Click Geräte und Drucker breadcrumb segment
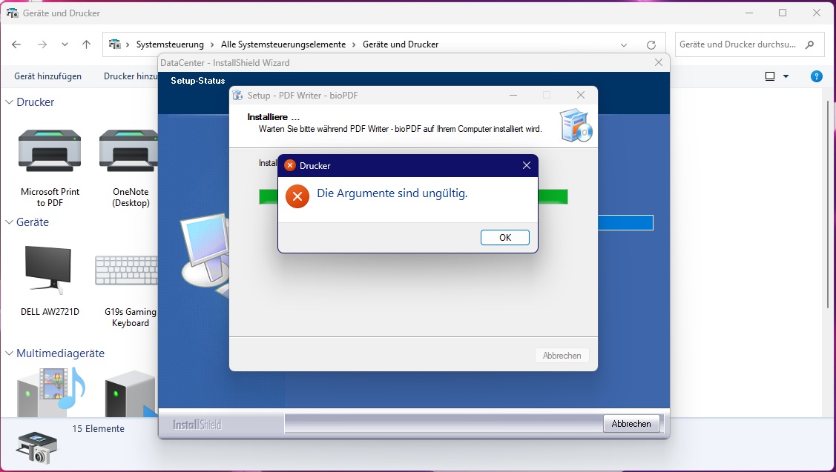Viewport: 836px width, 472px height. pyautogui.click(x=401, y=44)
